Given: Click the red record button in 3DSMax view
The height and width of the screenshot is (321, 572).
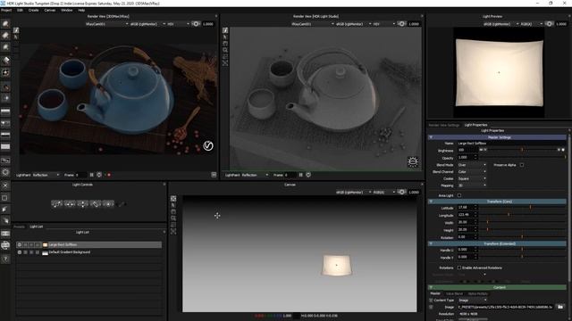Looking at the screenshot, I should coord(109,175).
